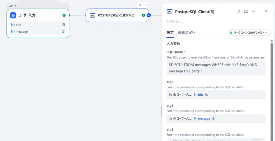275x141 pixels.
Task: Click the home icon on ユーザー入力 node
Action: (13, 15)
